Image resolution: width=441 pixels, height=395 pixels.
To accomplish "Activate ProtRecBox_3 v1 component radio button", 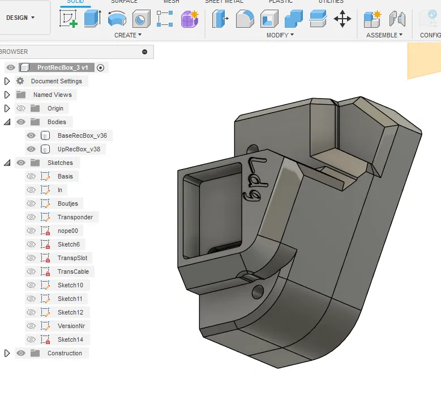I will click(x=101, y=67).
